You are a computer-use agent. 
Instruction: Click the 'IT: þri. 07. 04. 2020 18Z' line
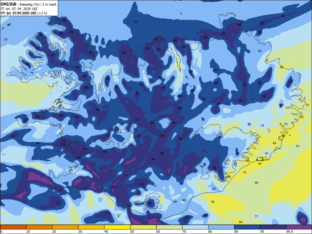(19, 9)
